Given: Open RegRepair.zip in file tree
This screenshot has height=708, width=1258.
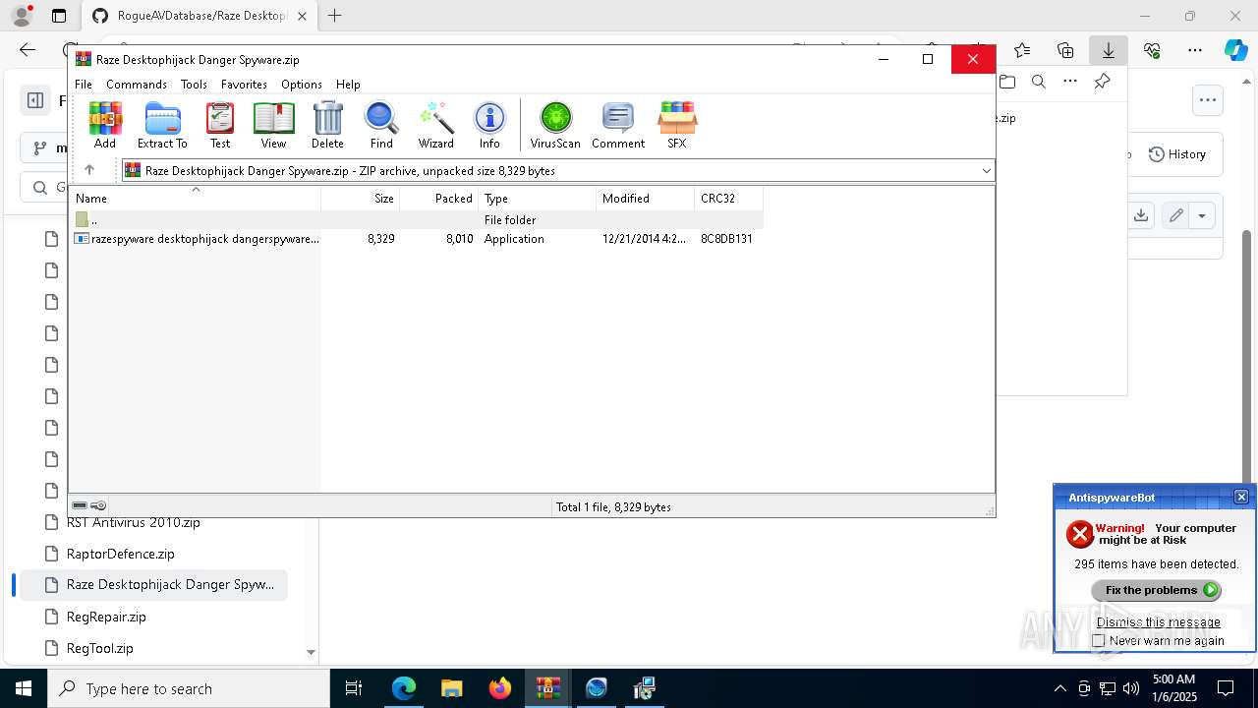Looking at the screenshot, I should (106, 617).
